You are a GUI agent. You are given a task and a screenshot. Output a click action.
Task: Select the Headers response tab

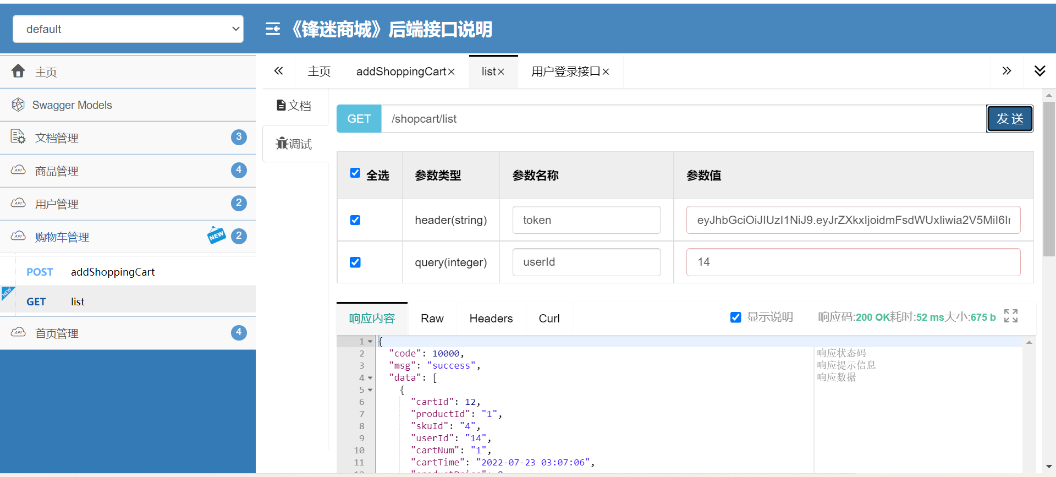[x=491, y=318]
